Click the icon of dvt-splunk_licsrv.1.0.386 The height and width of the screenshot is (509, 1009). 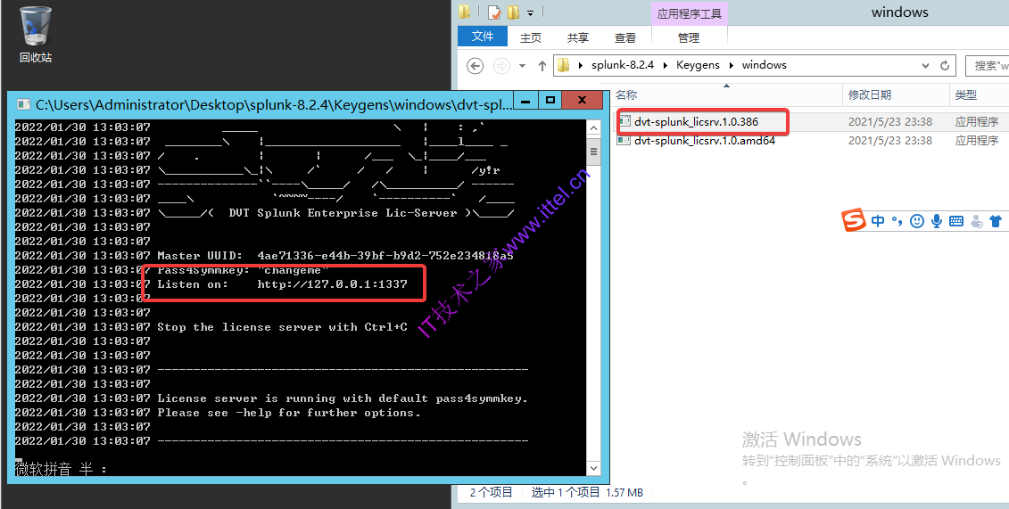[624, 121]
